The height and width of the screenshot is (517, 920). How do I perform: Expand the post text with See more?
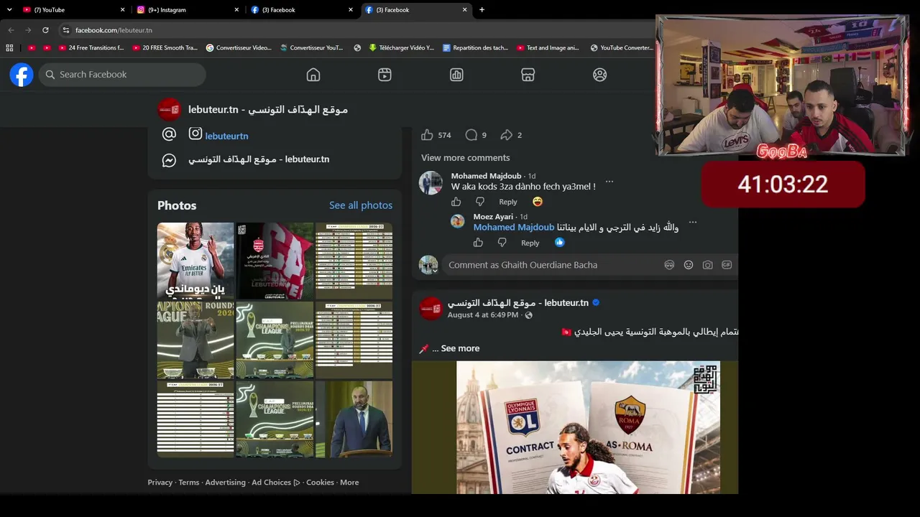tap(460, 348)
